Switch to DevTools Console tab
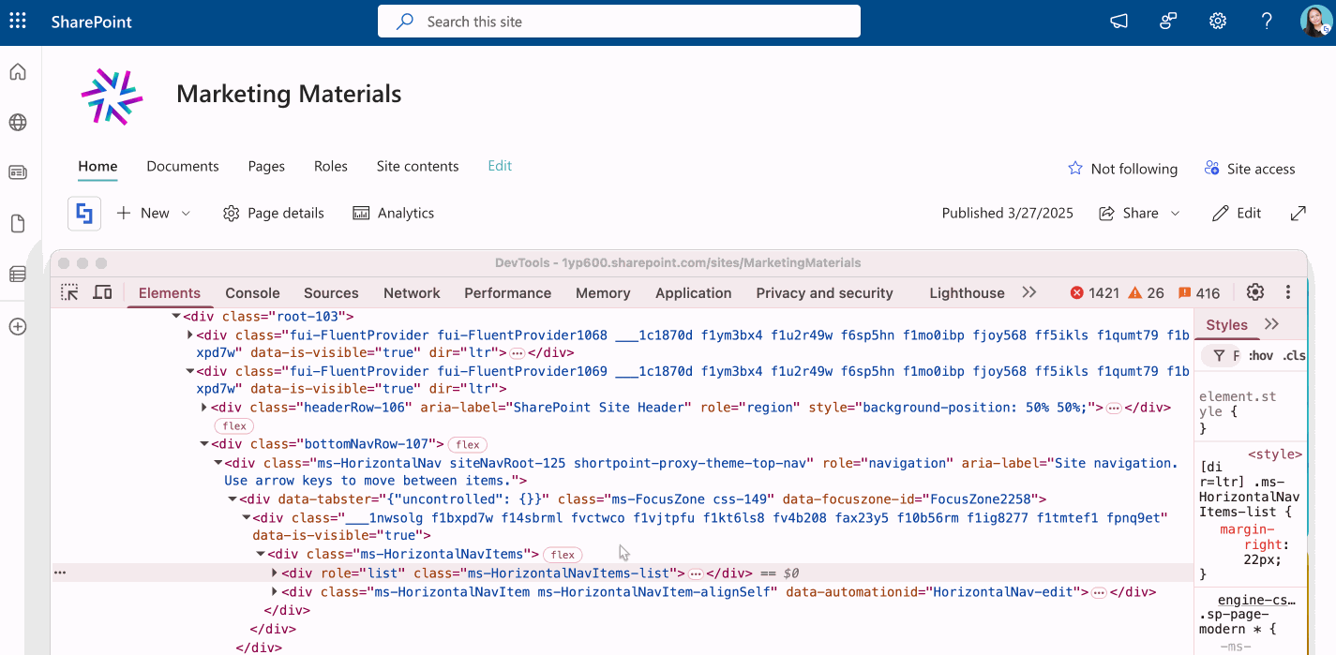Image resolution: width=1336 pixels, height=655 pixels. (x=252, y=293)
